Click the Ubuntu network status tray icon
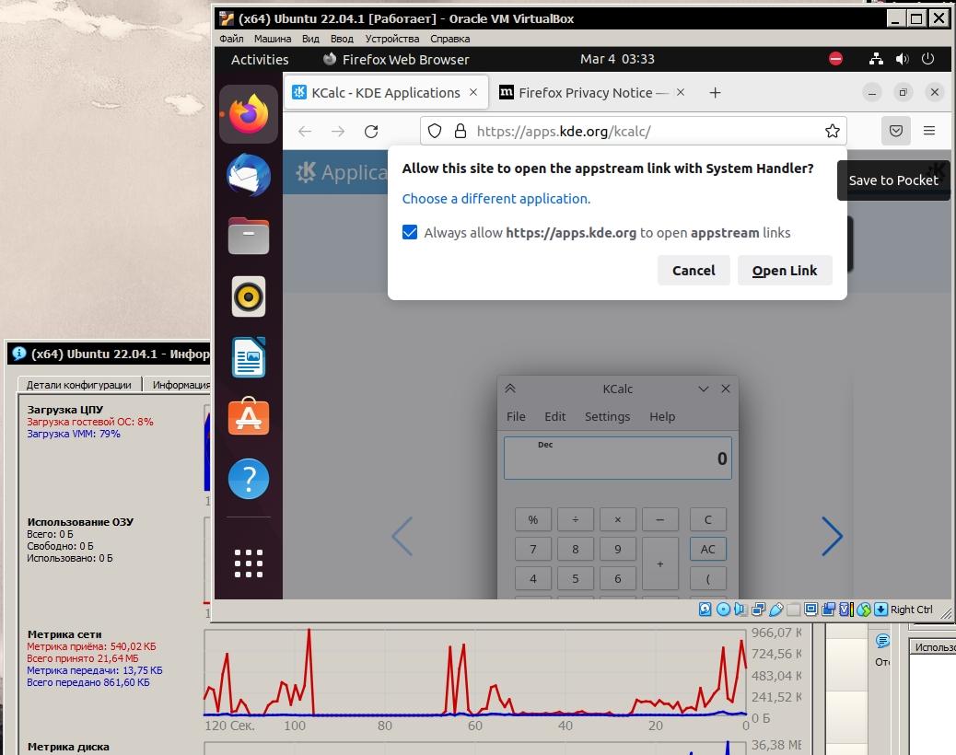This screenshot has height=755, width=956. (876, 59)
